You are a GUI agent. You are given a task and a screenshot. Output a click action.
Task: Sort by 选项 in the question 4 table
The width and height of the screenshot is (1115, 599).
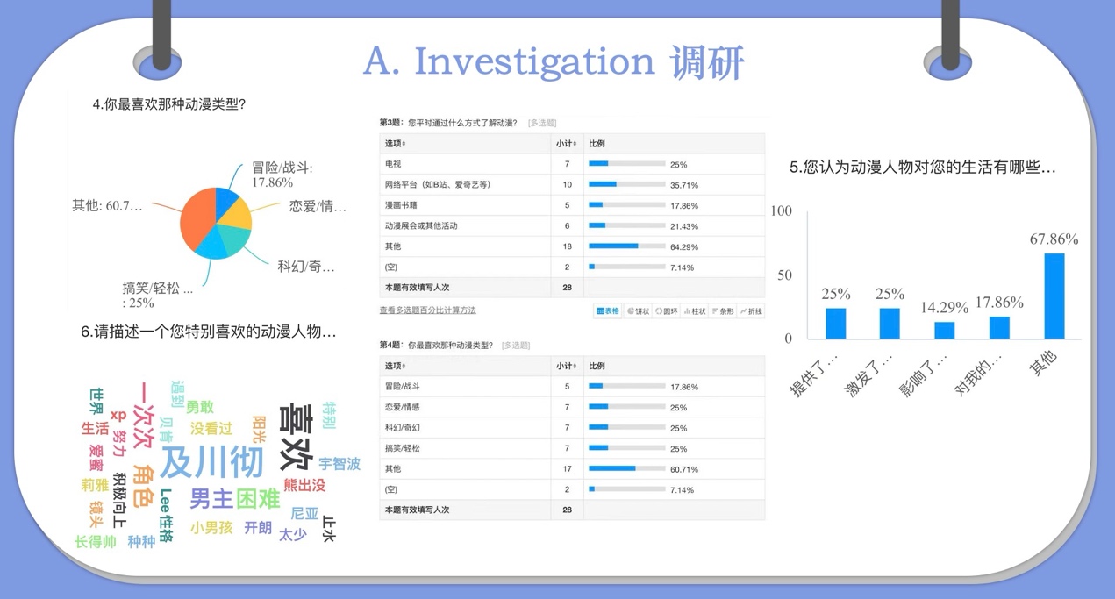[396, 366]
